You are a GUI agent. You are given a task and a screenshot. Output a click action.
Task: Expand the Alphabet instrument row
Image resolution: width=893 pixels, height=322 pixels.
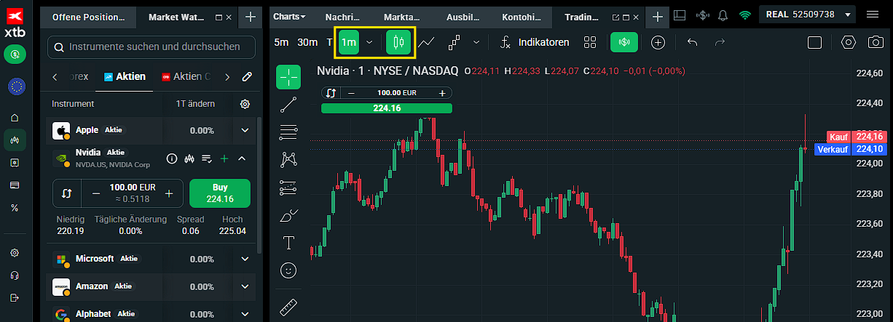245,314
